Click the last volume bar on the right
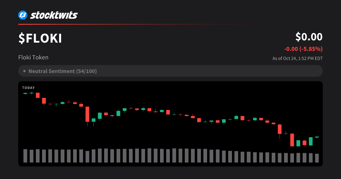 (x=317, y=158)
